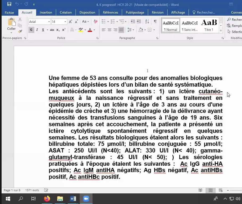This screenshot has width=242, height=204.
Task: Switch to the Références tab
Action: click(110, 12)
